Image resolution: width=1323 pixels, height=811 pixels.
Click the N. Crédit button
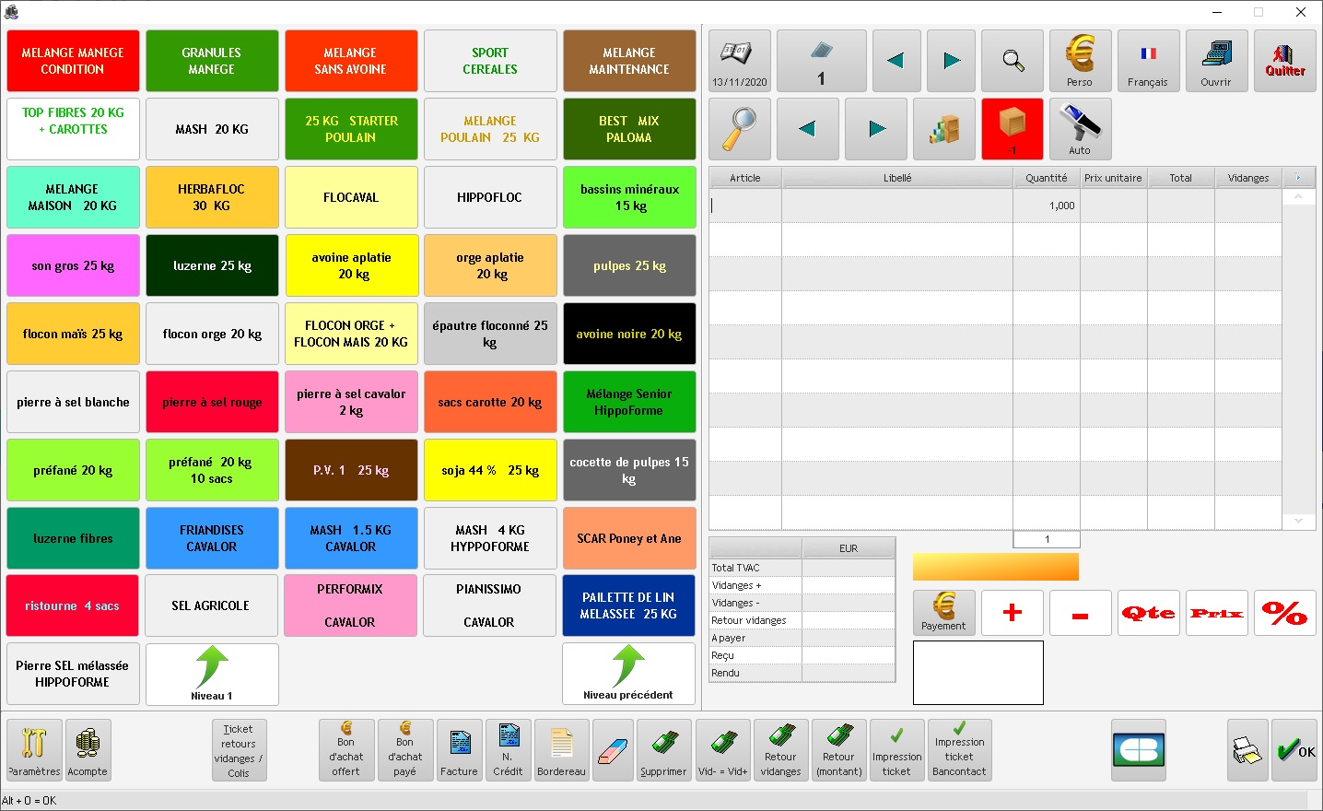[x=508, y=750]
